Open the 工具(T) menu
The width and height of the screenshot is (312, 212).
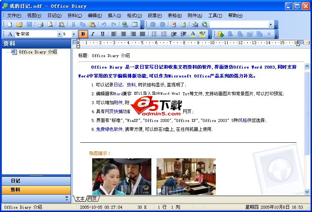[x=215, y=16]
